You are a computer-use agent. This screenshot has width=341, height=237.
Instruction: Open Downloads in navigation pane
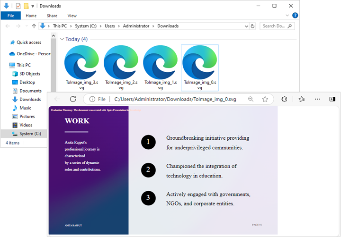pyautogui.click(x=27, y=99)
